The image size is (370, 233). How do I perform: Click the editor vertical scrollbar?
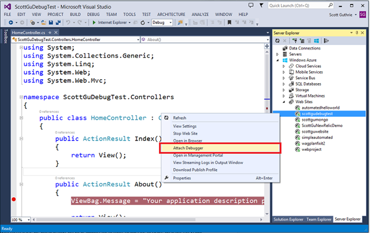267,132
